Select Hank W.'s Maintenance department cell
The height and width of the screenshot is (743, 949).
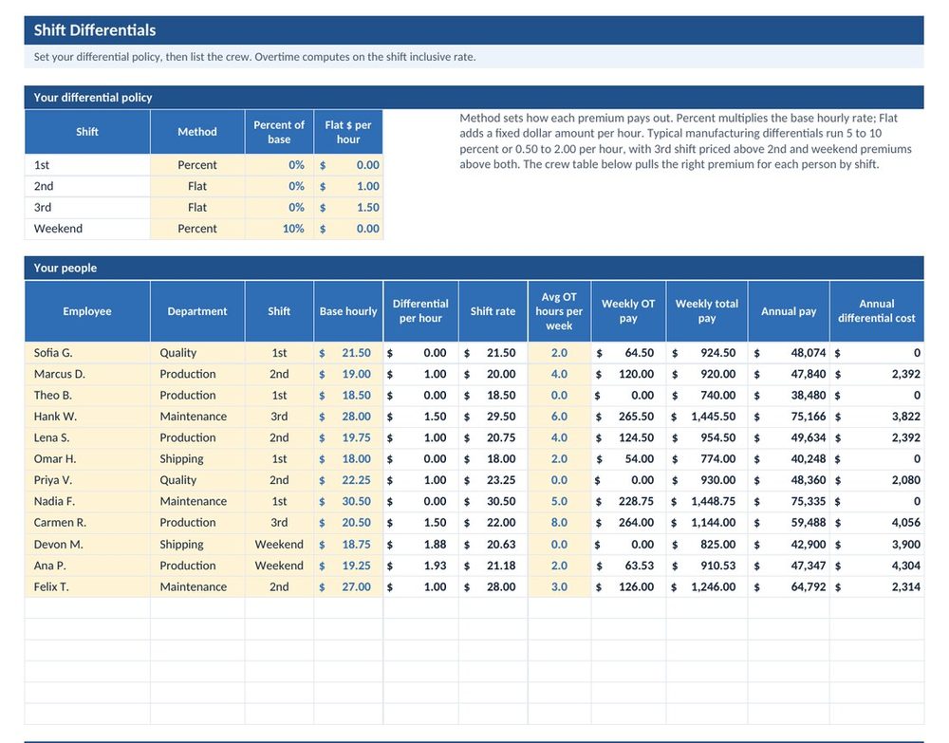pos(197,417)
